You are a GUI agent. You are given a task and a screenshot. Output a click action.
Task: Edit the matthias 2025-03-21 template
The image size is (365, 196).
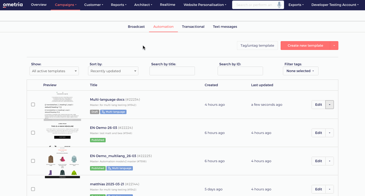[318, 189]
